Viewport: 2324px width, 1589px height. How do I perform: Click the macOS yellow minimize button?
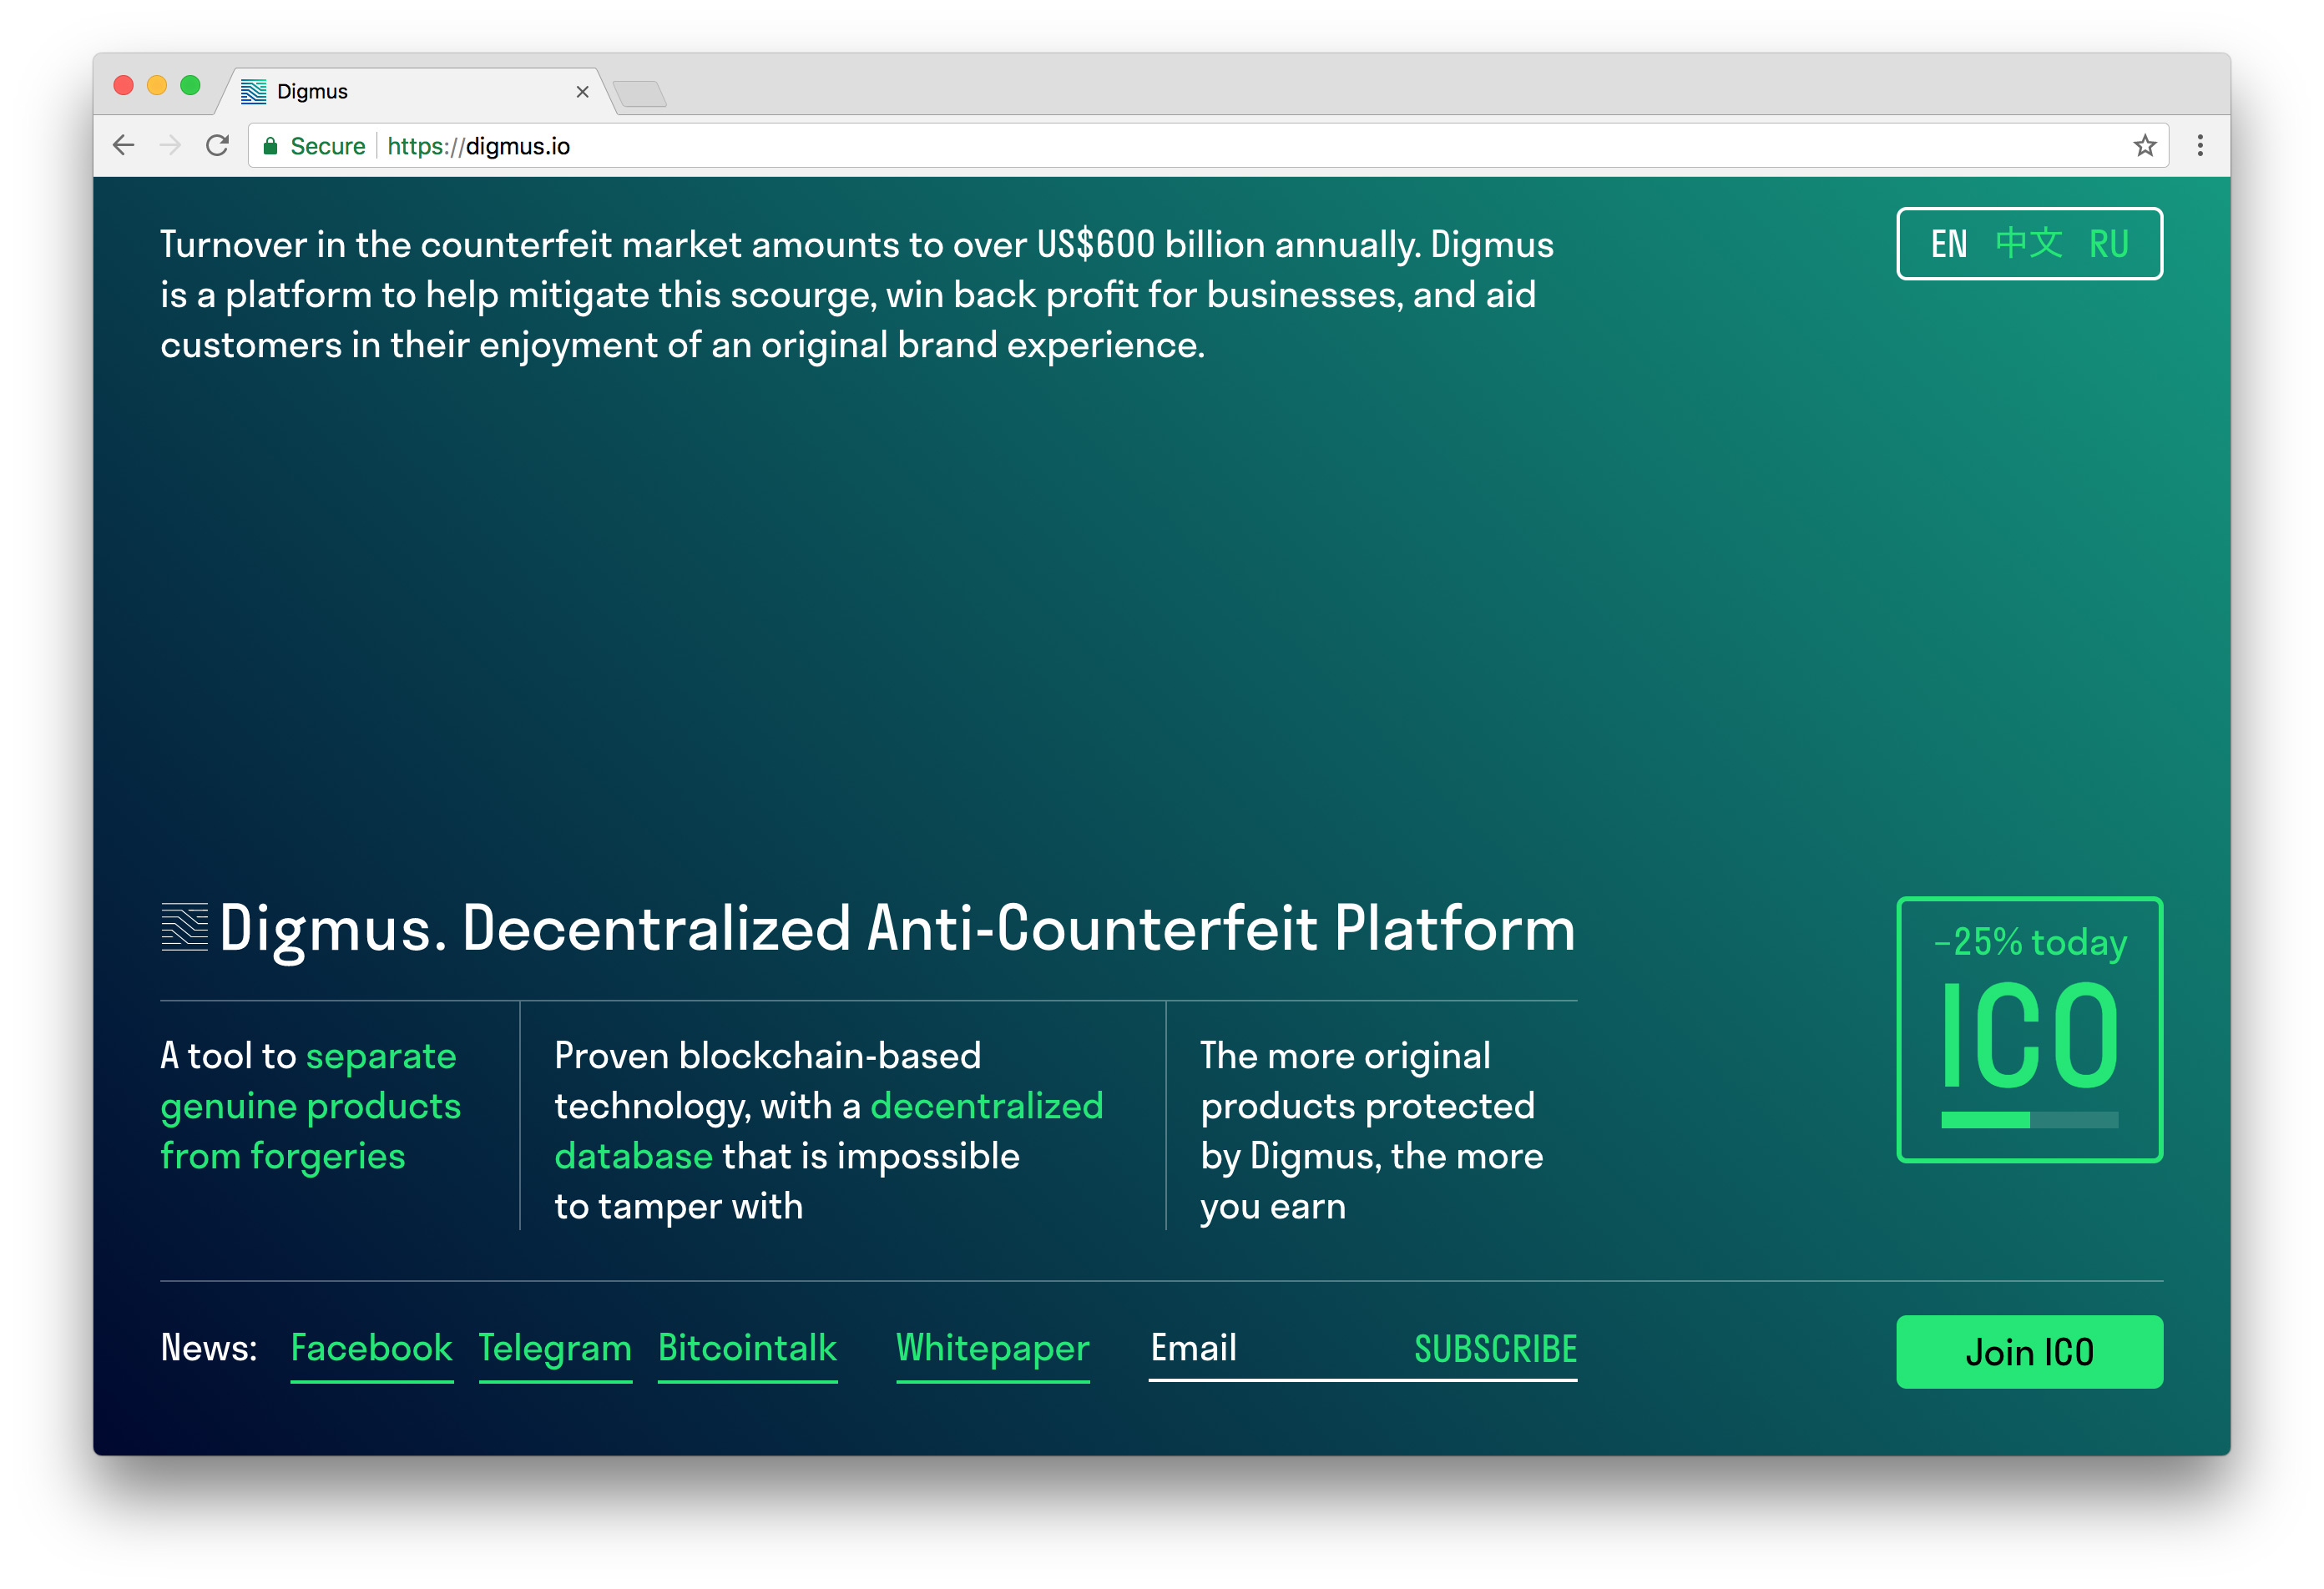point(157,86)
